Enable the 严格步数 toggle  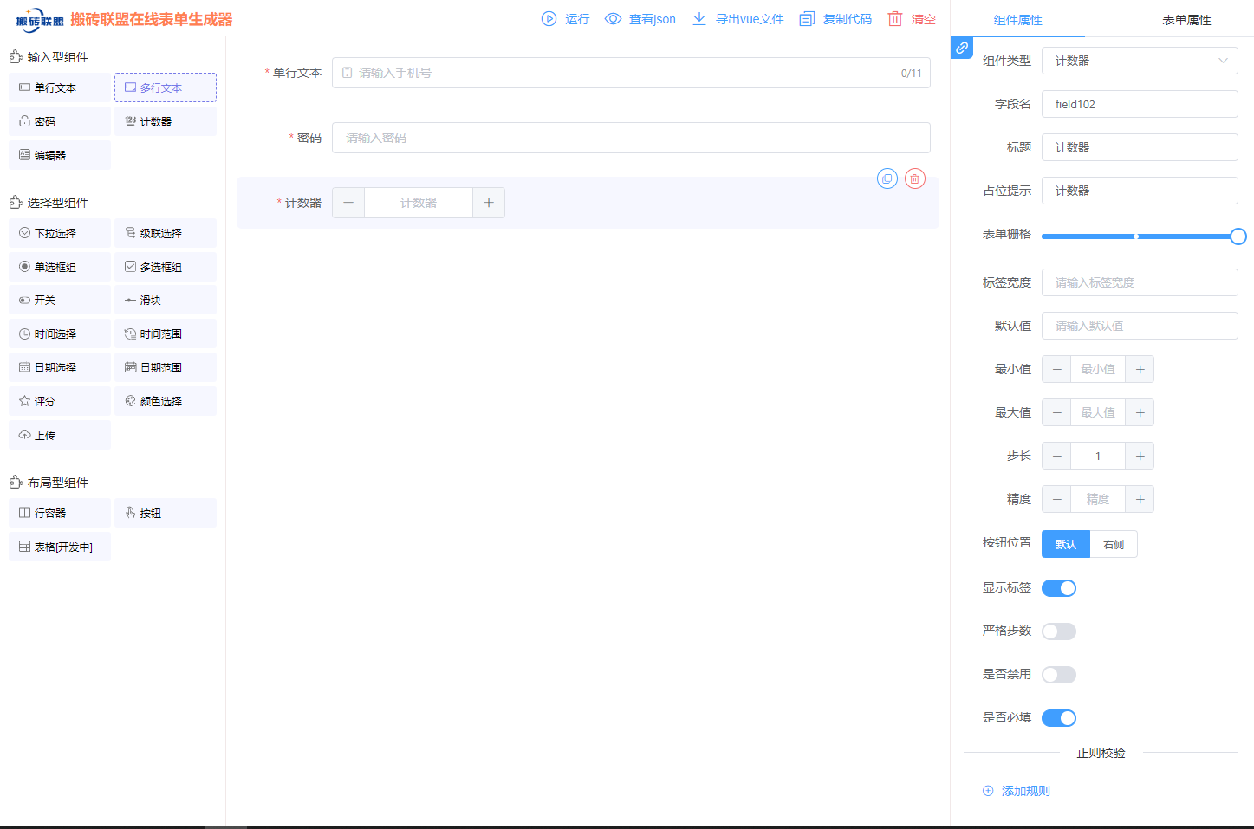click(x=1058, y=631)
